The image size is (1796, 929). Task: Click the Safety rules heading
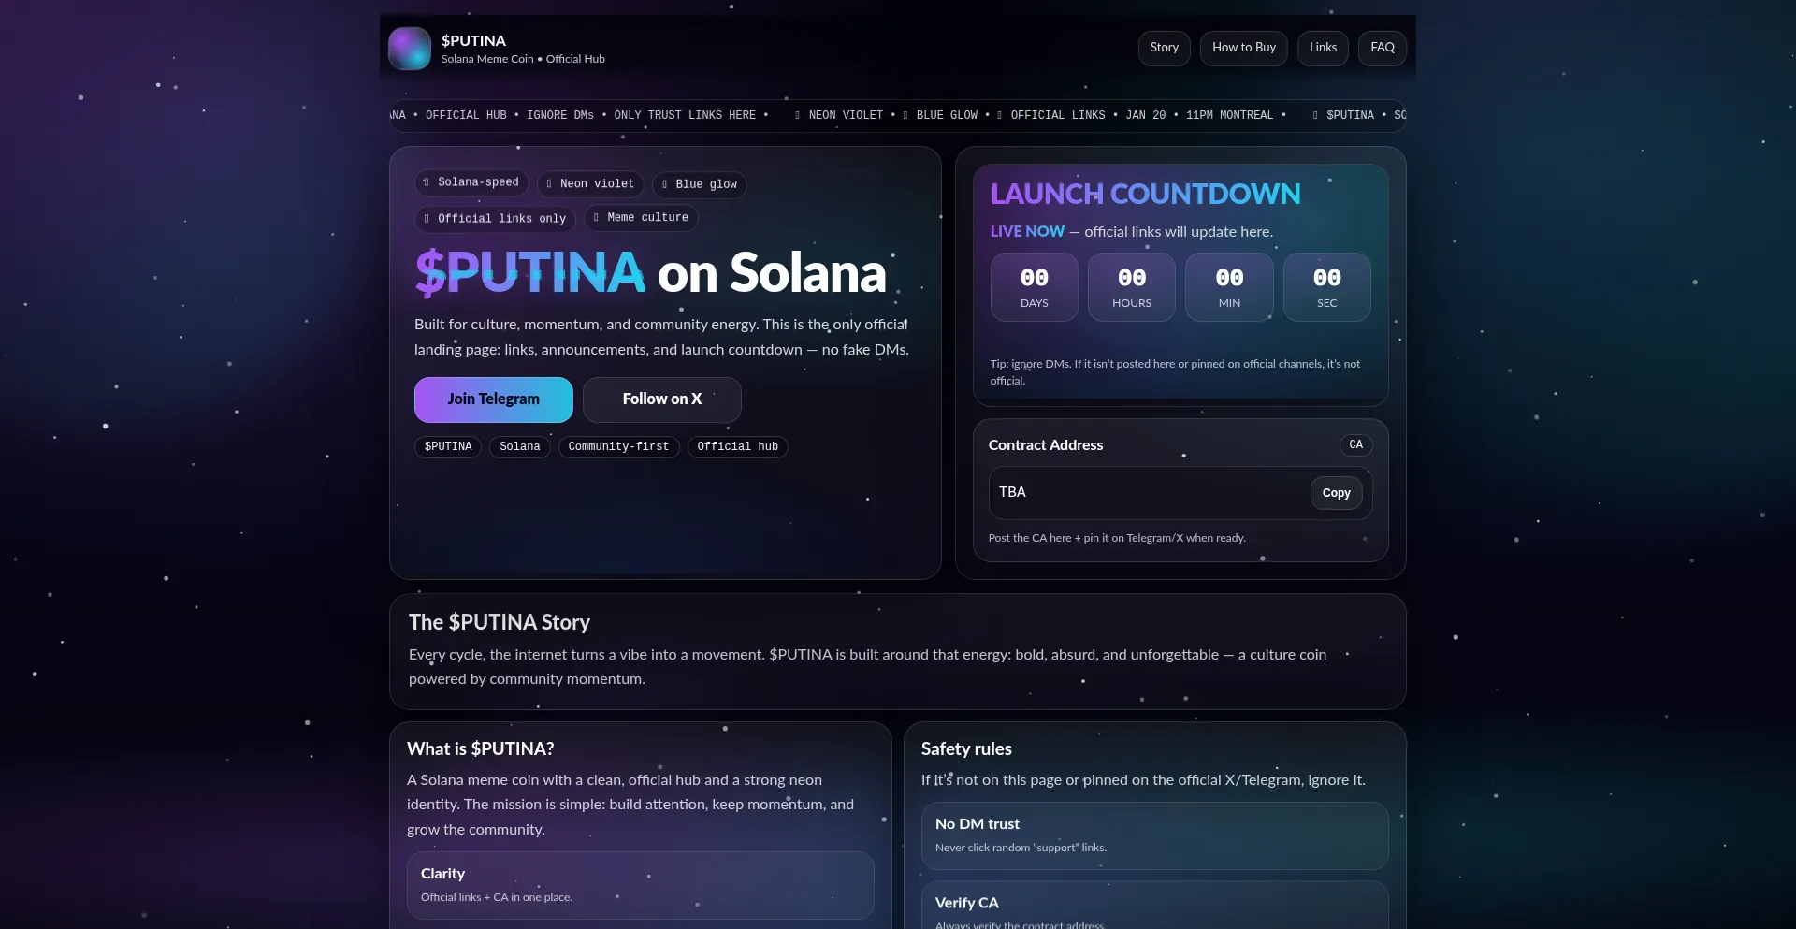966,749
